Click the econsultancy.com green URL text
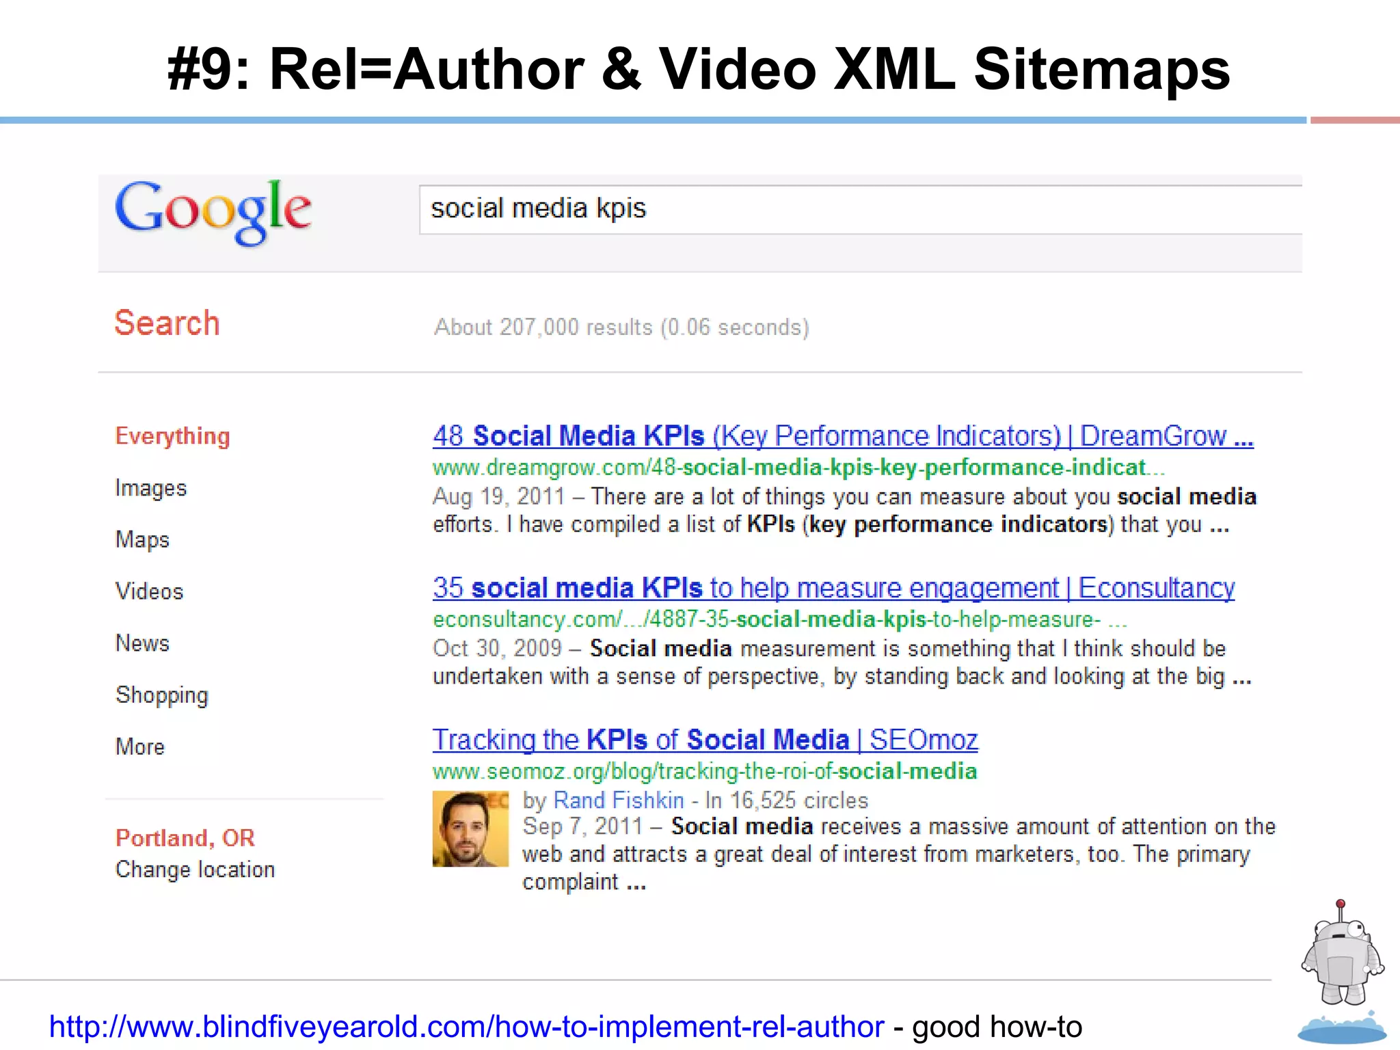 (x=779, y=619)
